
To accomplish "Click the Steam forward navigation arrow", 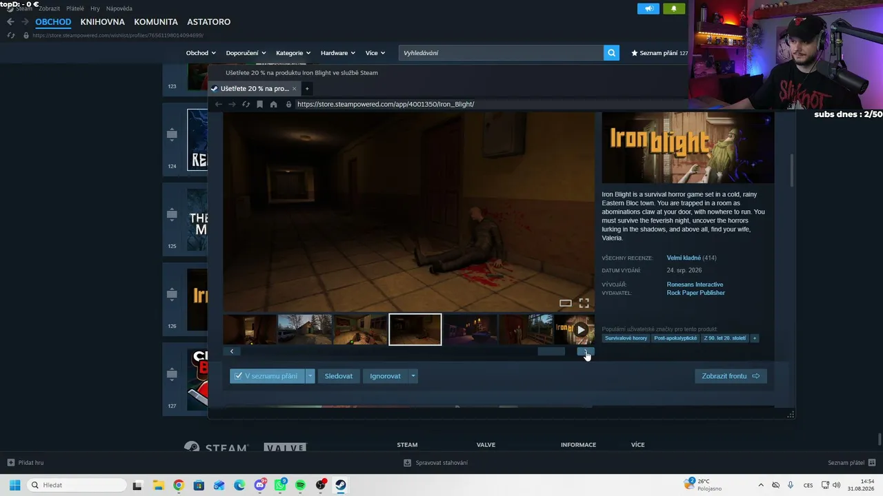I will coord(25,22).
